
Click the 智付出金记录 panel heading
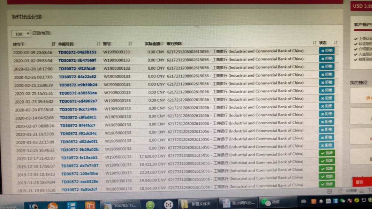point(27,17)
